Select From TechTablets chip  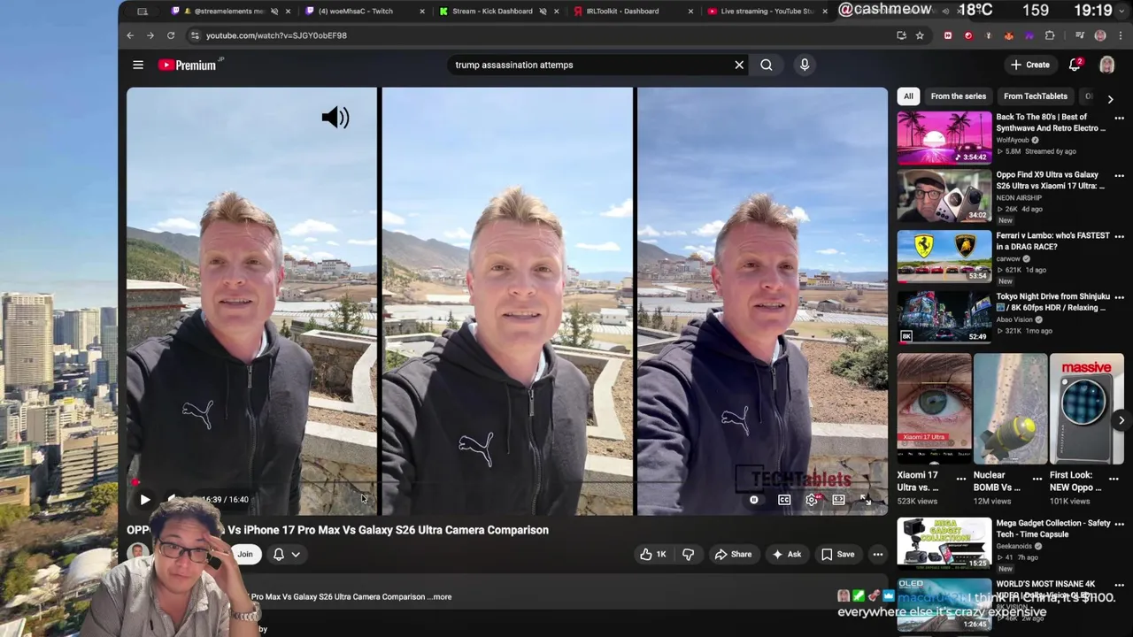(x=1035, y=96)
